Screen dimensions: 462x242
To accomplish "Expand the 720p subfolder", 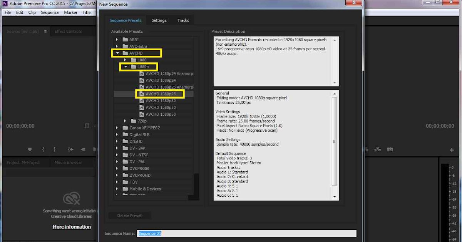I will 125,121.
